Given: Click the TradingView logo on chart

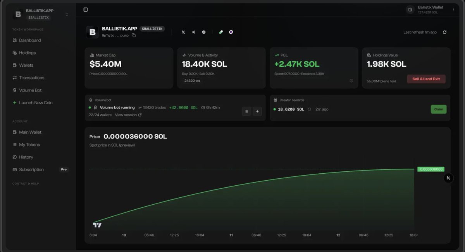Looking at the screenshot, I should point(97,225).
